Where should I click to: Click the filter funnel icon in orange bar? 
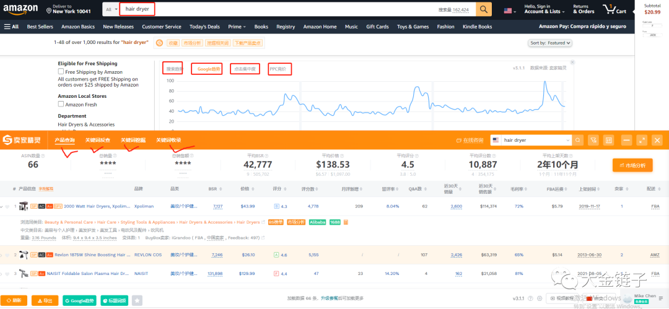pyautogui.click(x=593, y=141)
